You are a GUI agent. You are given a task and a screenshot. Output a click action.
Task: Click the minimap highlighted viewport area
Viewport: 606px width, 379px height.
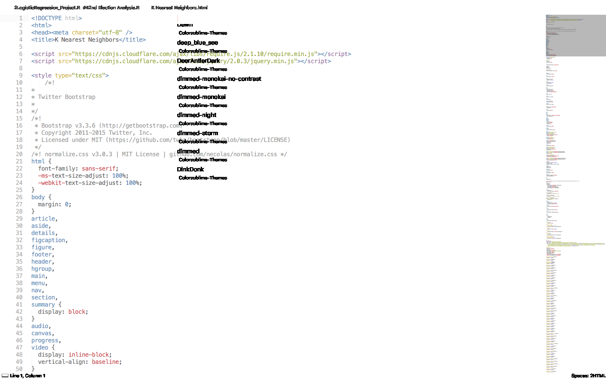coord(575,36)
